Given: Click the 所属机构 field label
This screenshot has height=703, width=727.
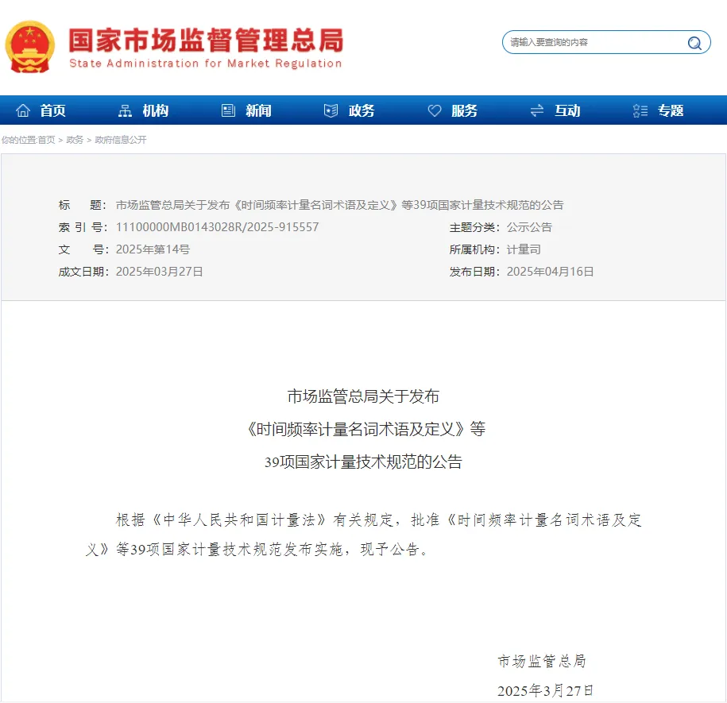Looking at the screenshot, I should (474, 249).
